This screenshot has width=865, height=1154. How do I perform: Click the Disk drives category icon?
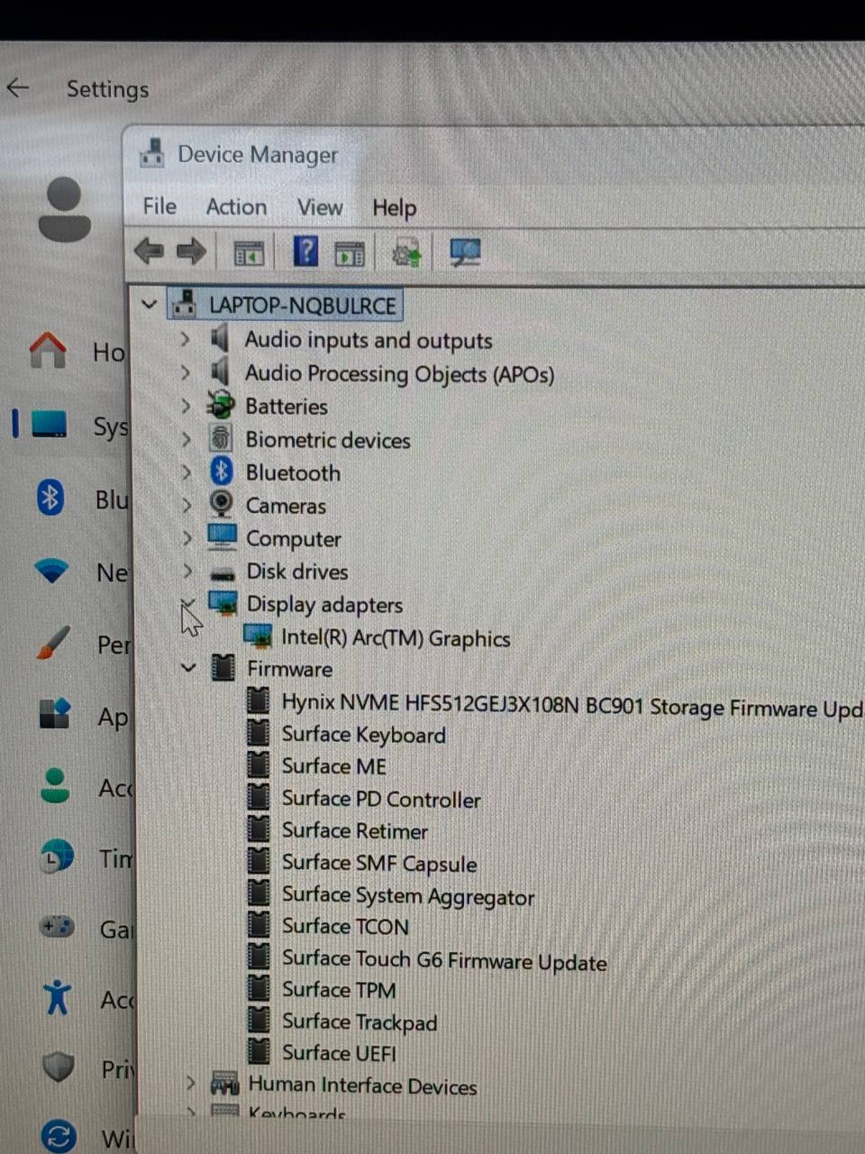tap(222, 572)
